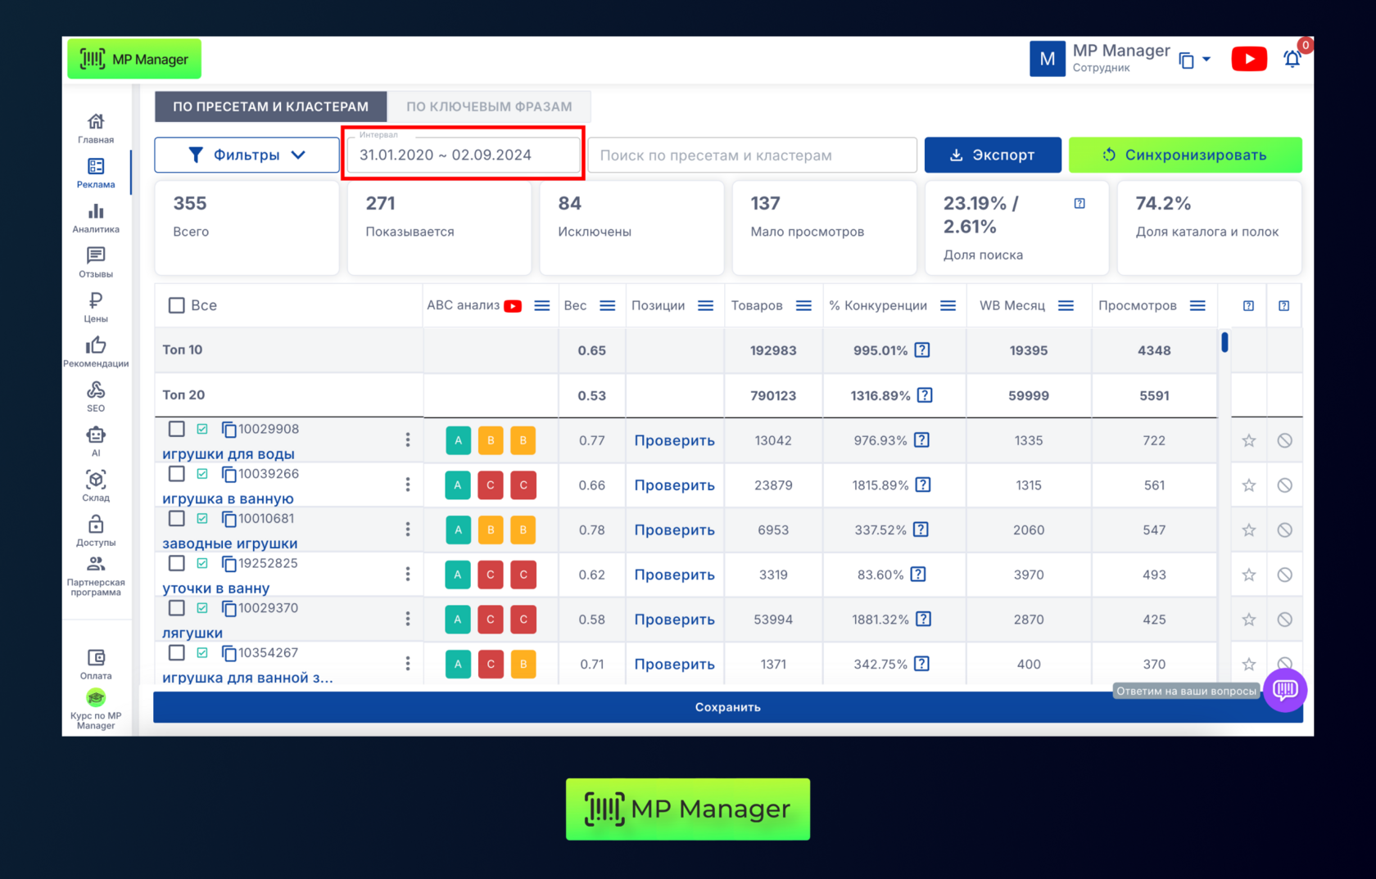1376x879 pixels.
Task: Go to Склад in sidebar
Action: click(96, 485)
